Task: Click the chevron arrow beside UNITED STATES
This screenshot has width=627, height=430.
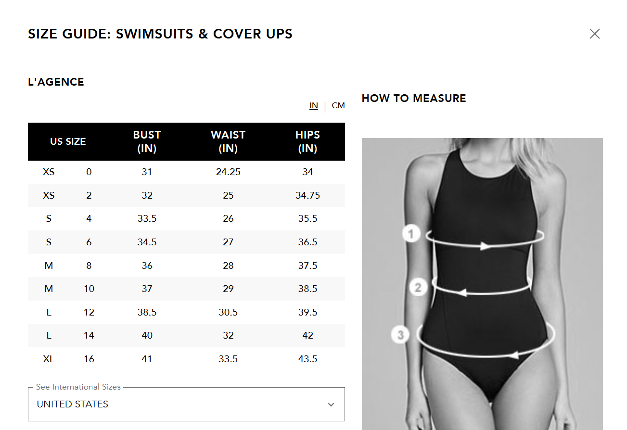Action: 331,405
